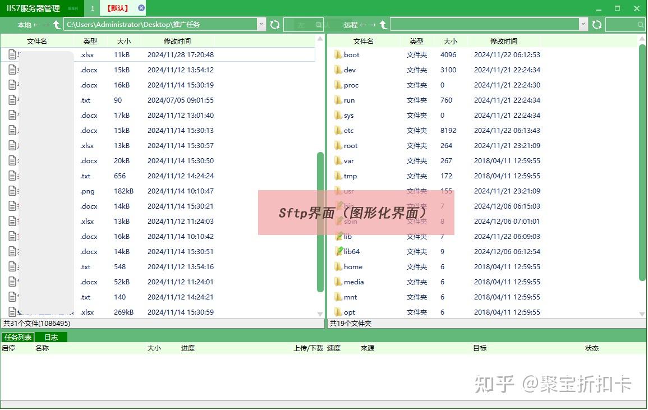Open the boot folder icon
The width and height of the screenshot is (648, 410).
(337, 54)
